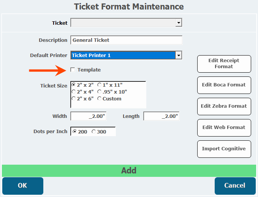
Task: Set Dots per Inch to 300
Action: pos(93,132)
